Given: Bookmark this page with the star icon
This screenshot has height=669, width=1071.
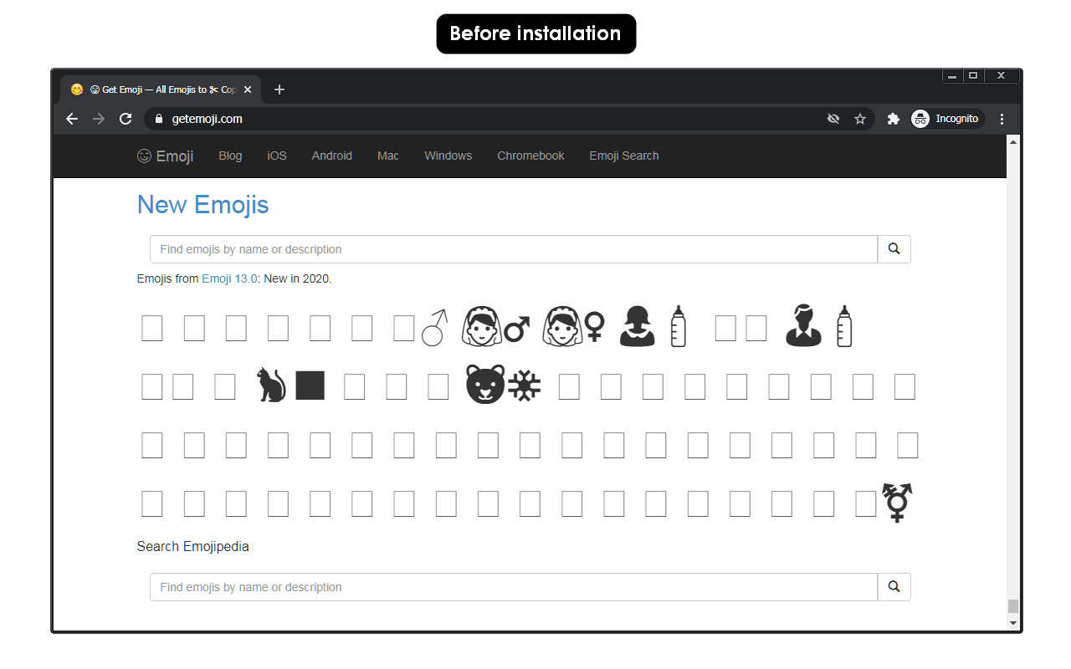Looking at the screenshot, I should (x=860, y=119).
